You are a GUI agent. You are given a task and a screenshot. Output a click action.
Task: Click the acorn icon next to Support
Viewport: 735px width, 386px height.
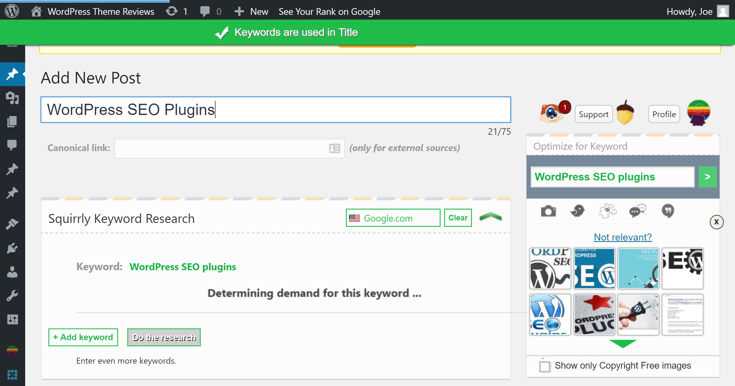pyautogui.click(x=625, y=112)
